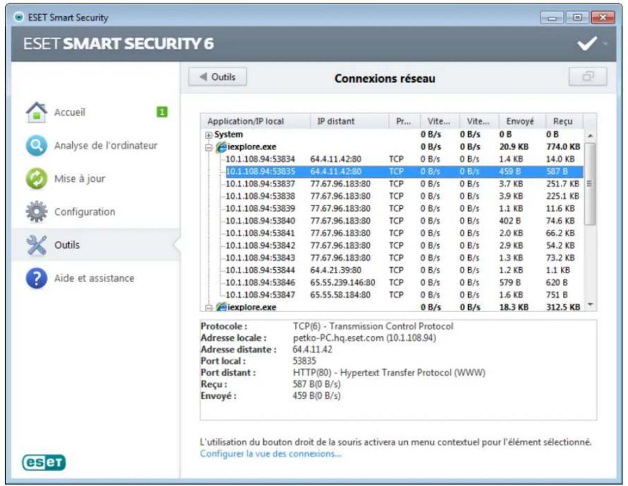Click the Mise à jour refresh icon

tap(37, 178)
